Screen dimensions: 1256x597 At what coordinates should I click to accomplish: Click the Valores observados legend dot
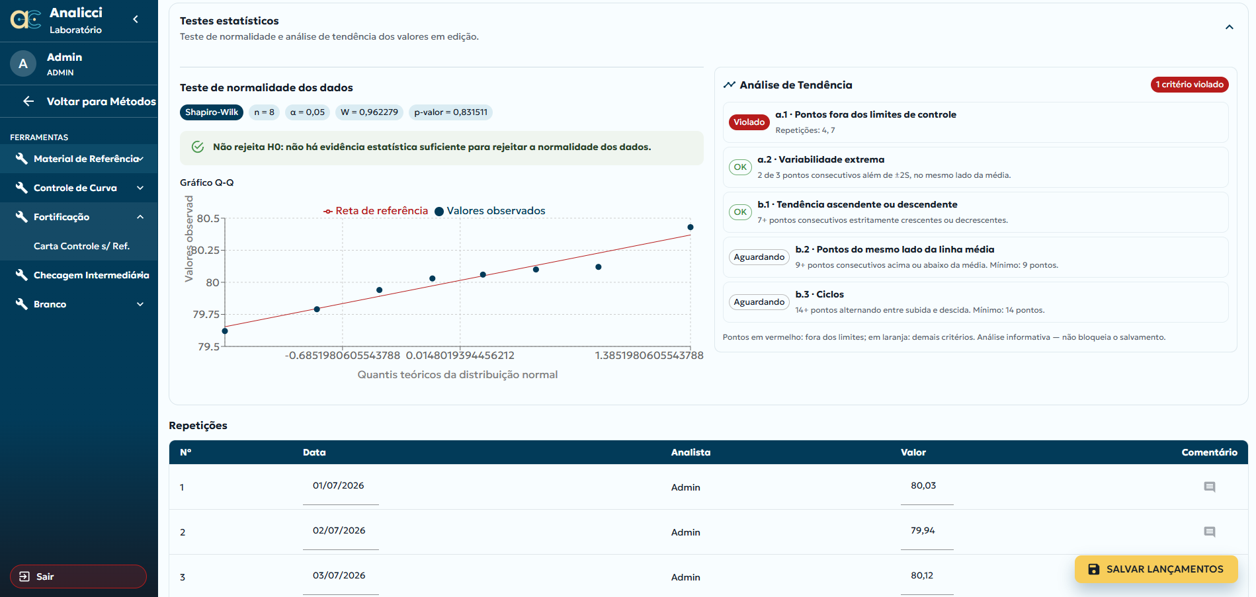coord(439,212)
